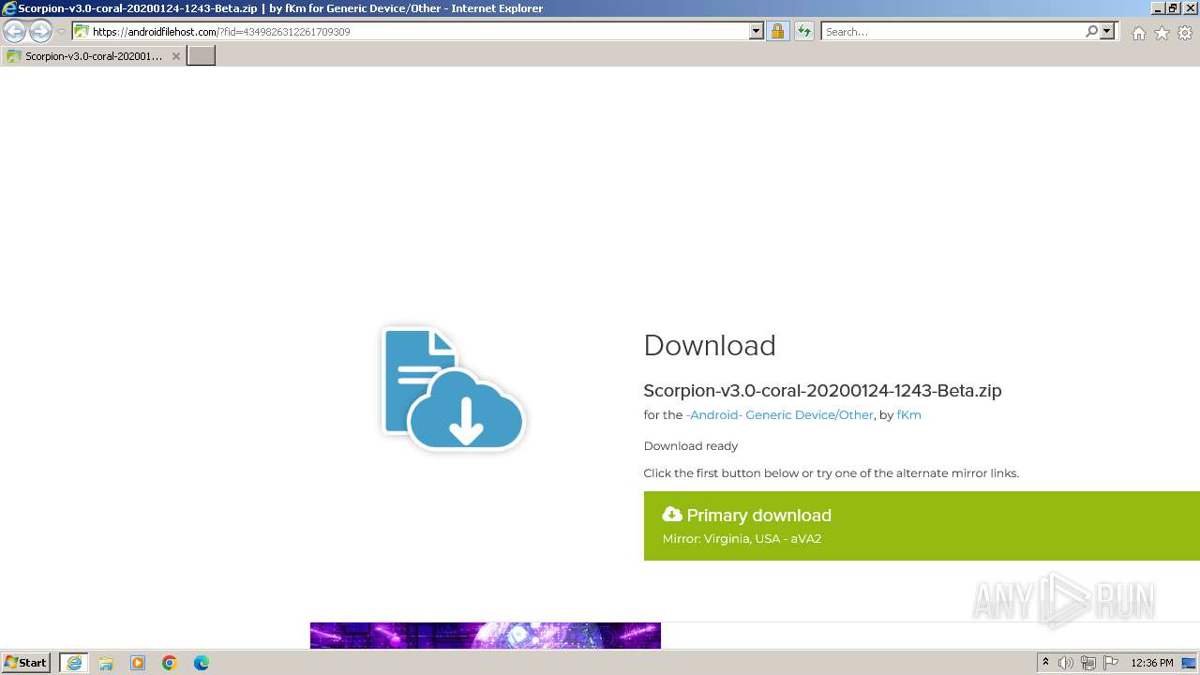This screenshot has width=1200, height=675.
Task: Open Microsoft Edge from the taskbar
Action: (x=202, y=663)
